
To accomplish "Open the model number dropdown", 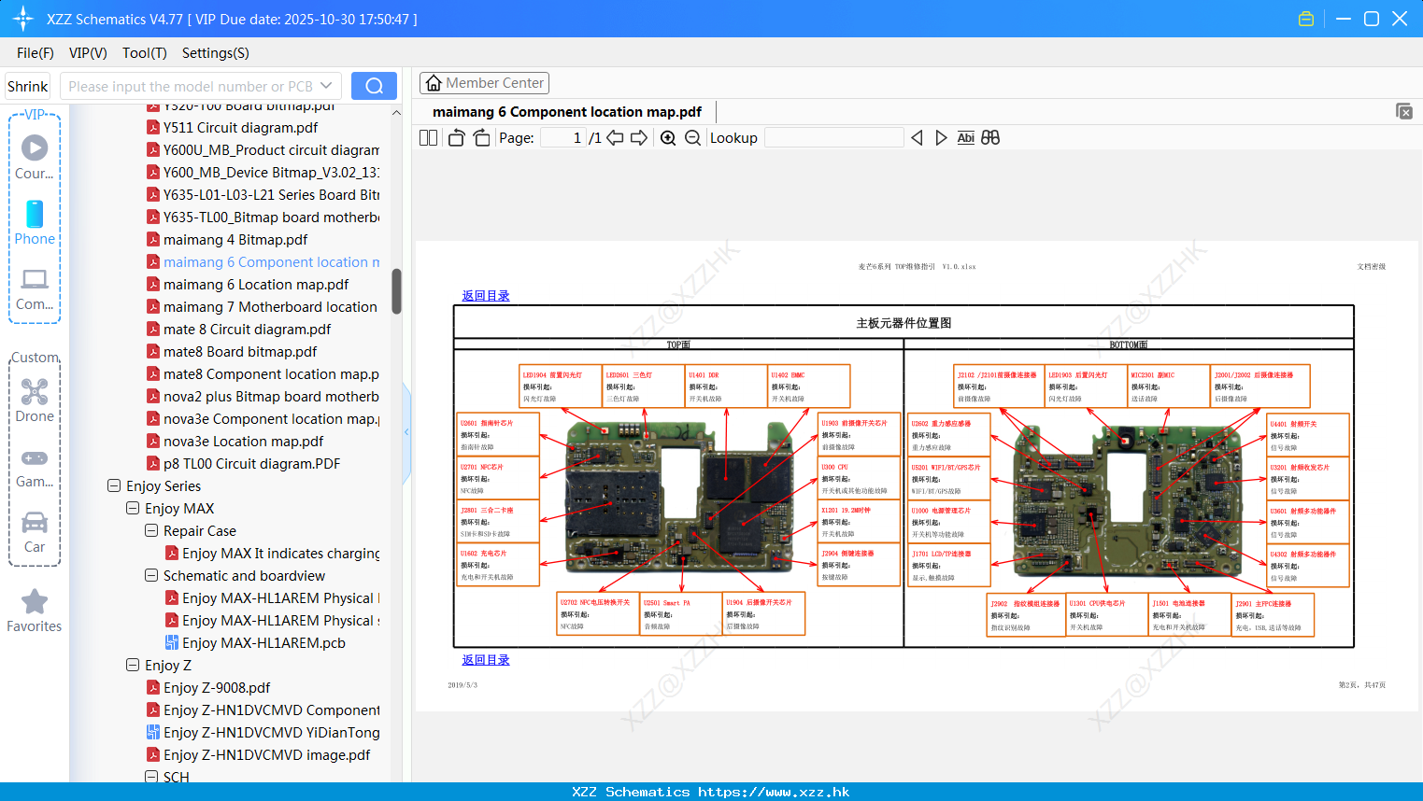I will tap(326, 86).
